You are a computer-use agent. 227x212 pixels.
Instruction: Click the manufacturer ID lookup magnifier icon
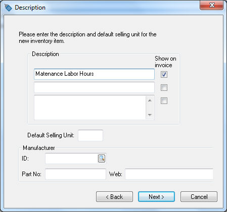(102, 158)
